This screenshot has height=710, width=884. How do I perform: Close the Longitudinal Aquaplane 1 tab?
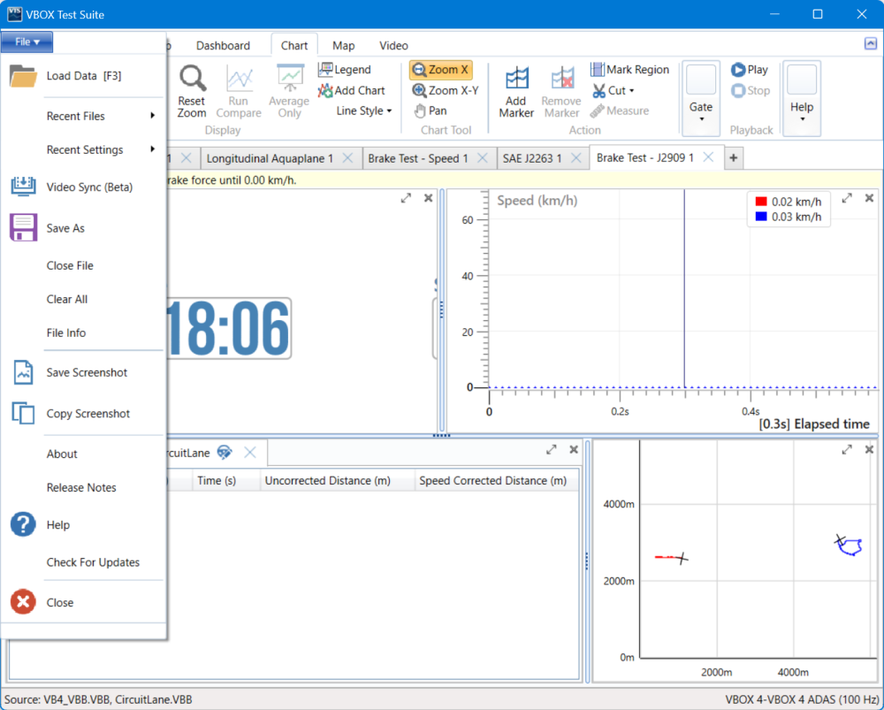(347, 158)
